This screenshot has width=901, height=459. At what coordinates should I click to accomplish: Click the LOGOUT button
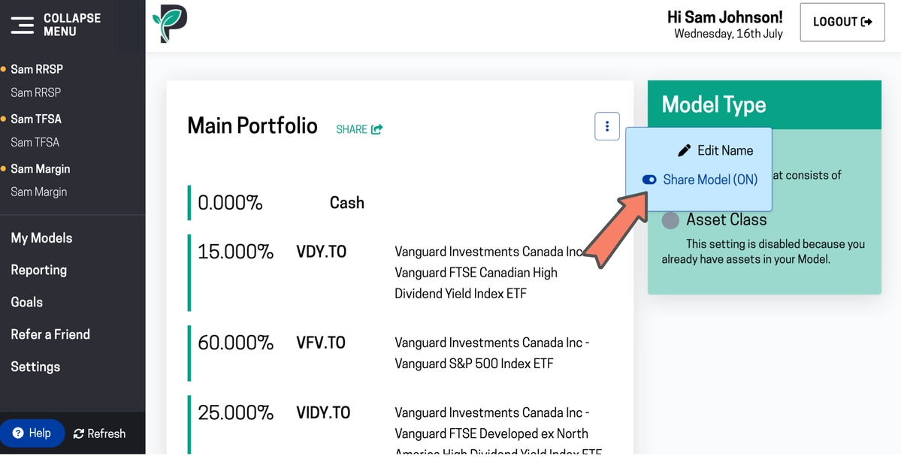(842, 22)
